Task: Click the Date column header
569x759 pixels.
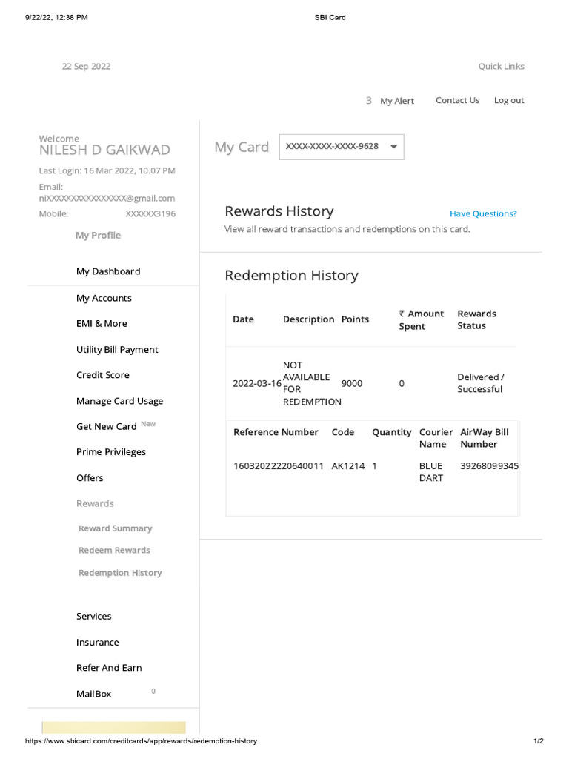Action: click(243, 319)
